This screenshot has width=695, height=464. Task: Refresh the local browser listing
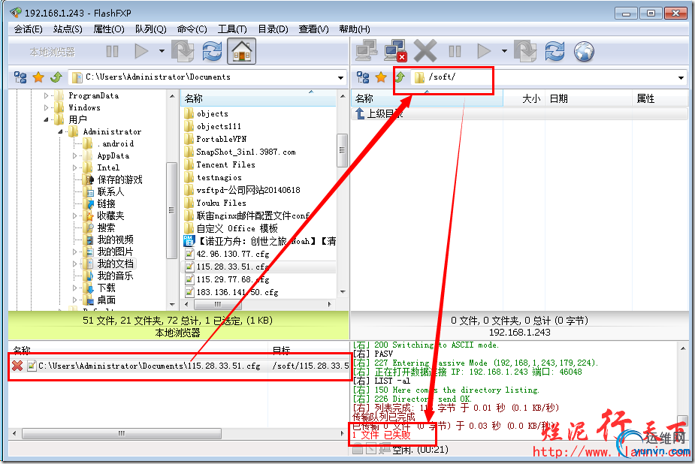[212, 51]
